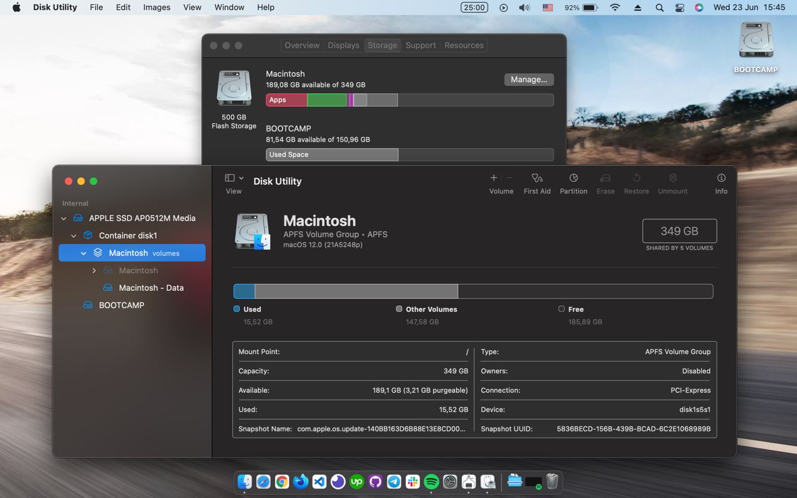Click the PCI-Express connection value
This screenshot has height=498, width=797.
(691, 390)
